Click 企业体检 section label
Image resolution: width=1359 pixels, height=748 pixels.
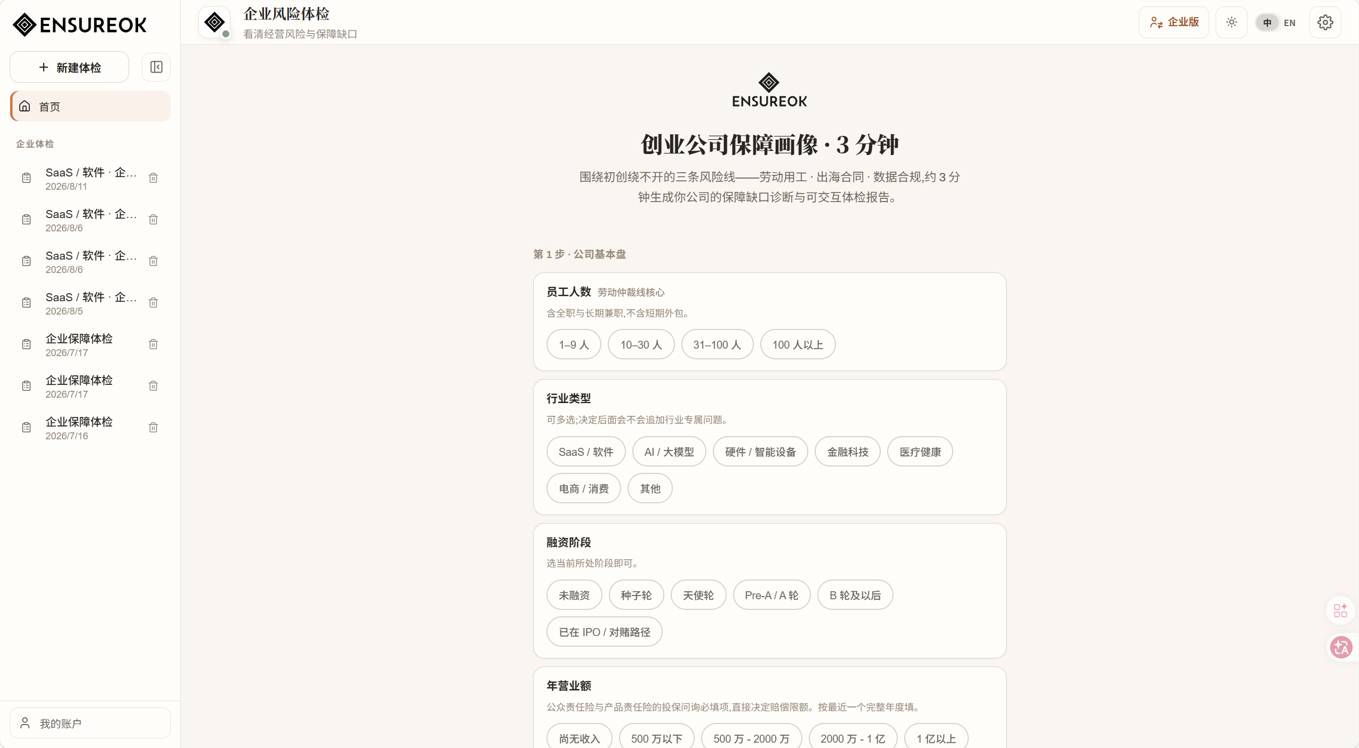point(35,144)
